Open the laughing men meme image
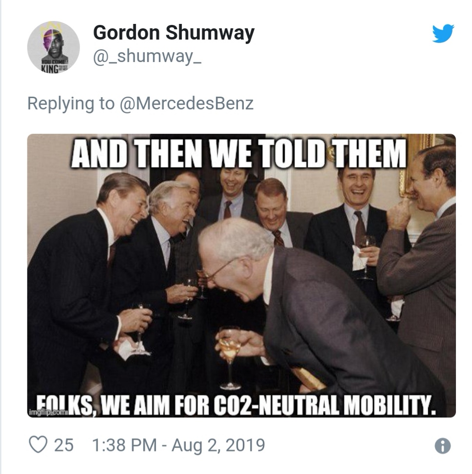Screen dimensions: 472x474 point(241,275)
